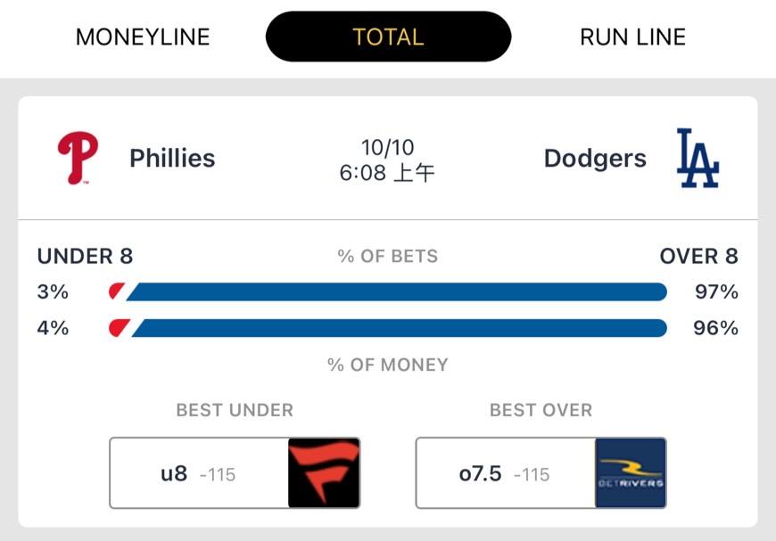Select the u8 -115 best under odds
Viewport: 776px width, 541px height.
(199, 473)
